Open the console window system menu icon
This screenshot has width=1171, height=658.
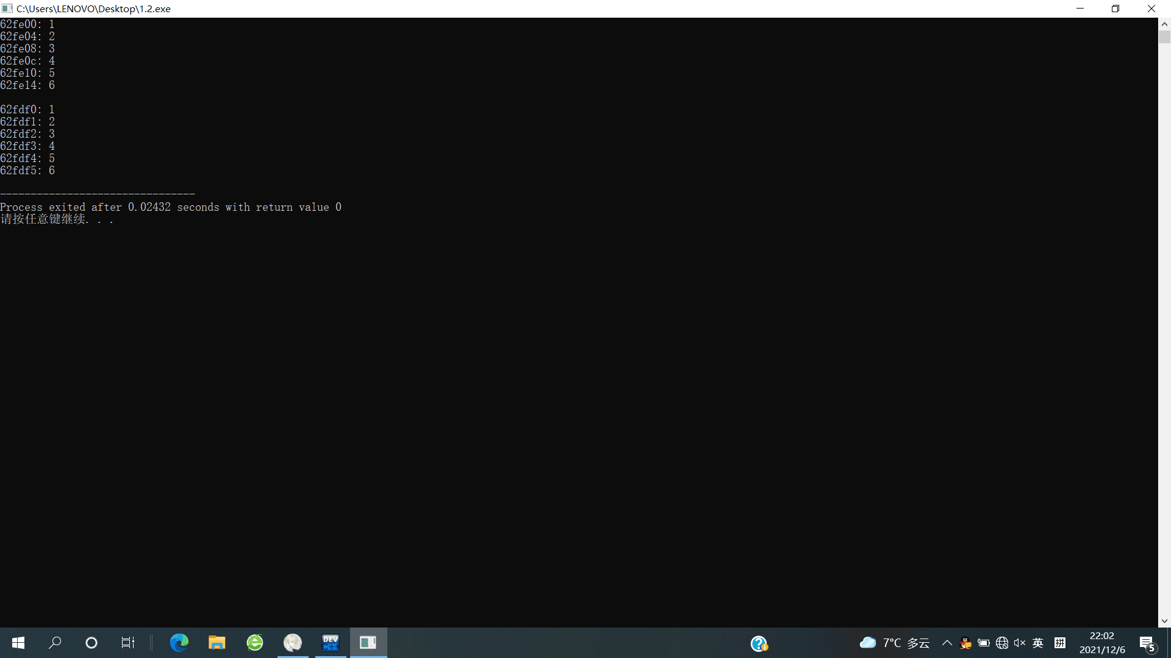[x=7, y=9]
